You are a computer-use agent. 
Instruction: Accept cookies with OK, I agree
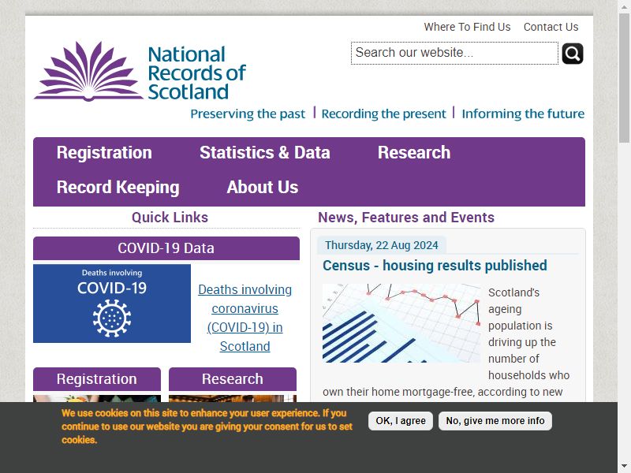tap(401, 421)
